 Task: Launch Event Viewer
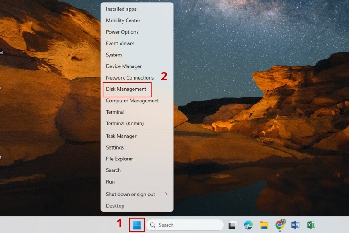[x=137, y=43]
